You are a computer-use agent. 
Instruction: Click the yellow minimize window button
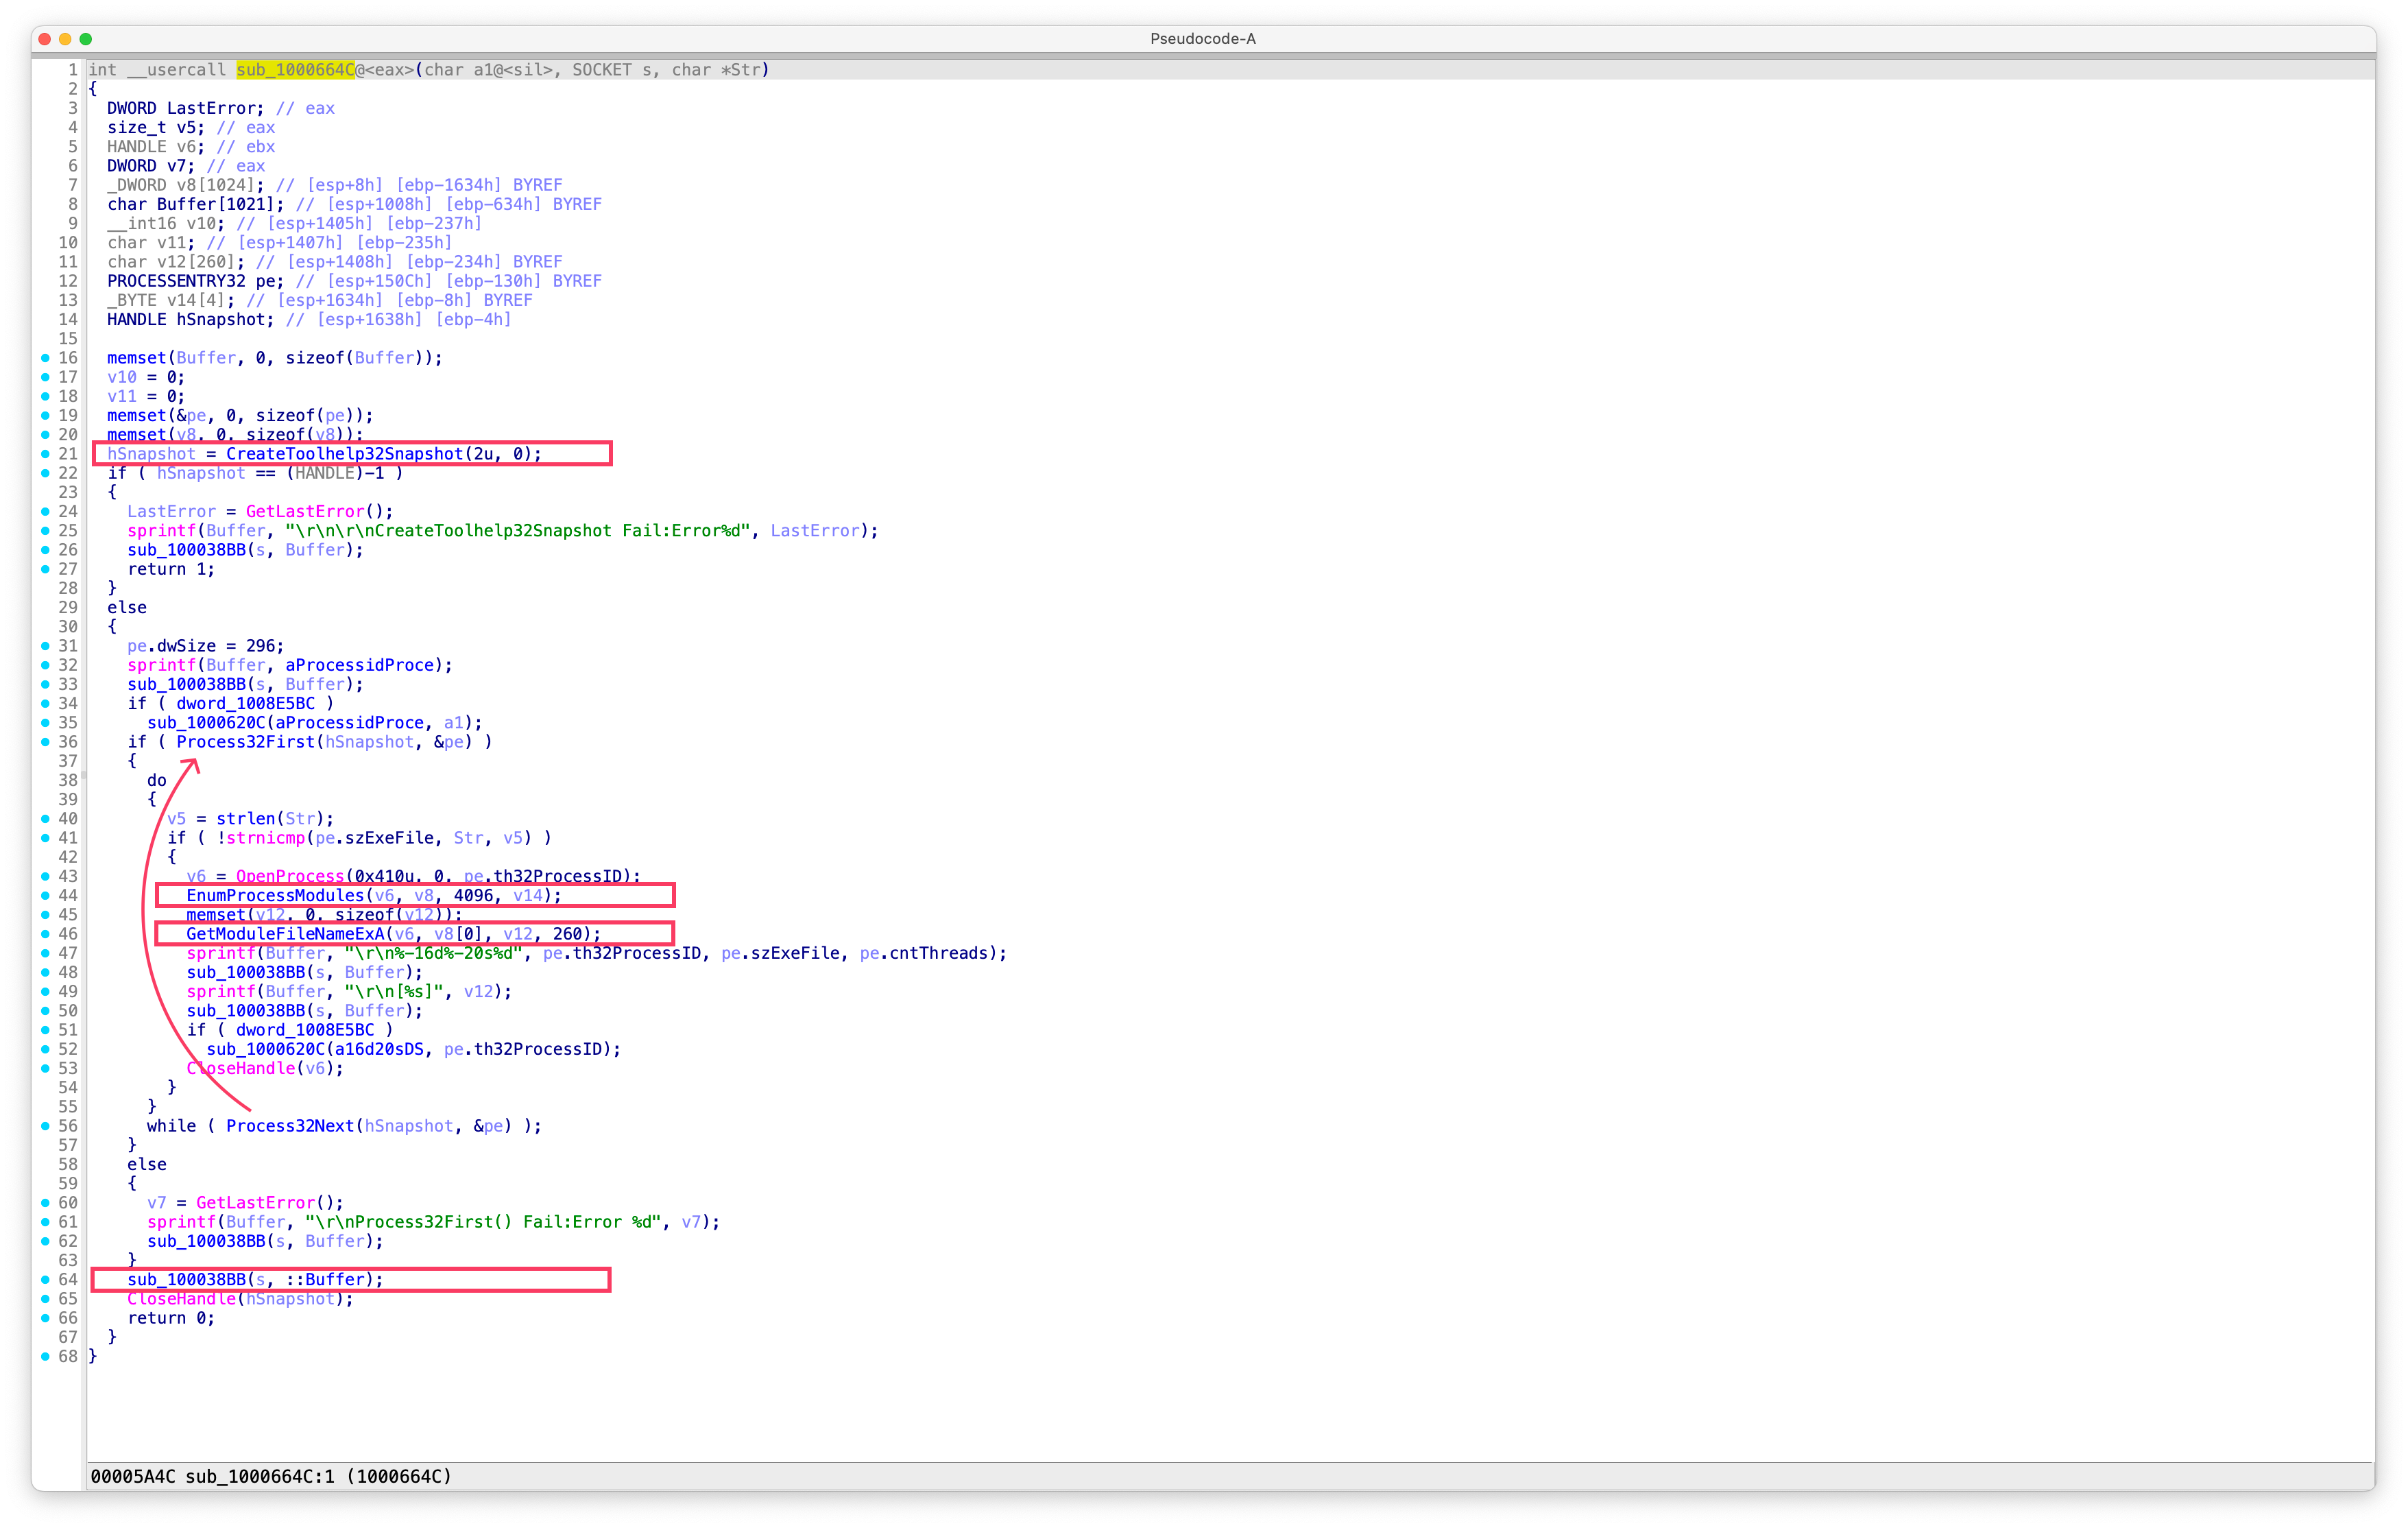tap(65, 39)
